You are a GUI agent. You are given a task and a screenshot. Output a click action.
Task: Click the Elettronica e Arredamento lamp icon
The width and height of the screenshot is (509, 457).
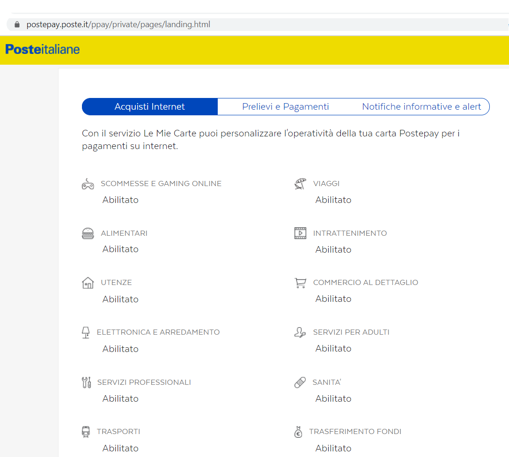(86, 332)
